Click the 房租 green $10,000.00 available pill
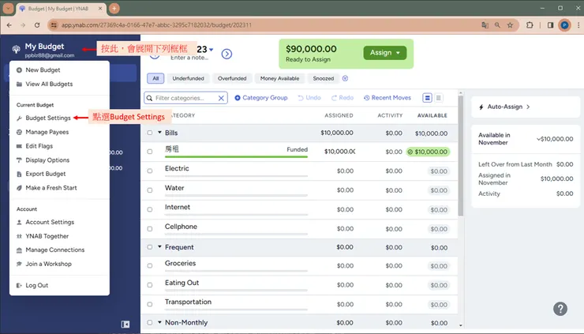The width and height of the screenshot is (584, 334). tap(428, 152)
